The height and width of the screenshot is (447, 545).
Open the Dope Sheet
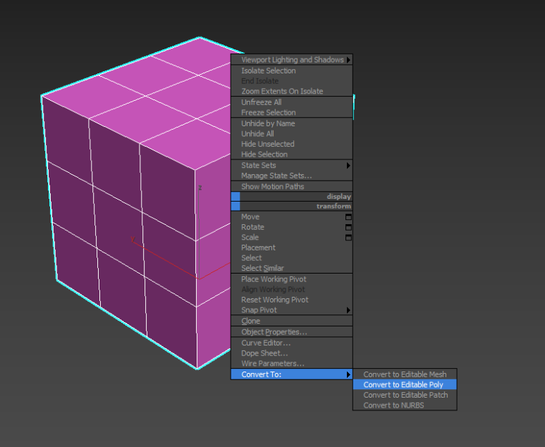click(292, 353)
